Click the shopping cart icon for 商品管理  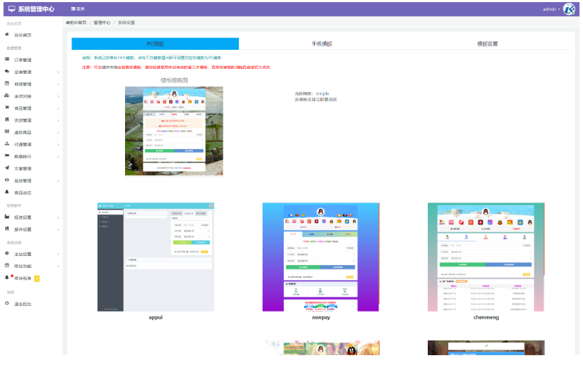point(7,108)
